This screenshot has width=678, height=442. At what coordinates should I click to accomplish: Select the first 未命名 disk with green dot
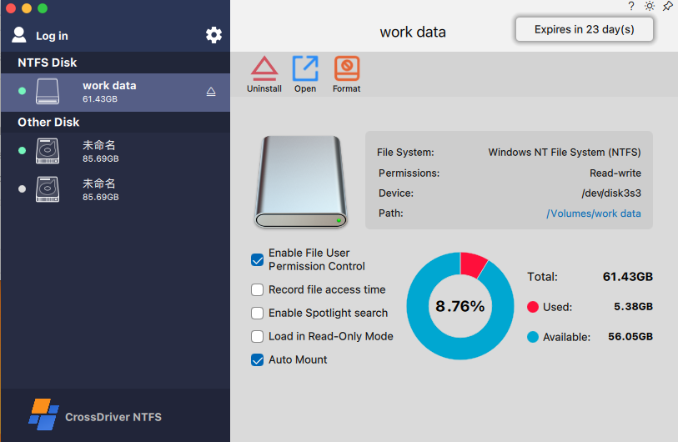coord(99,151)
